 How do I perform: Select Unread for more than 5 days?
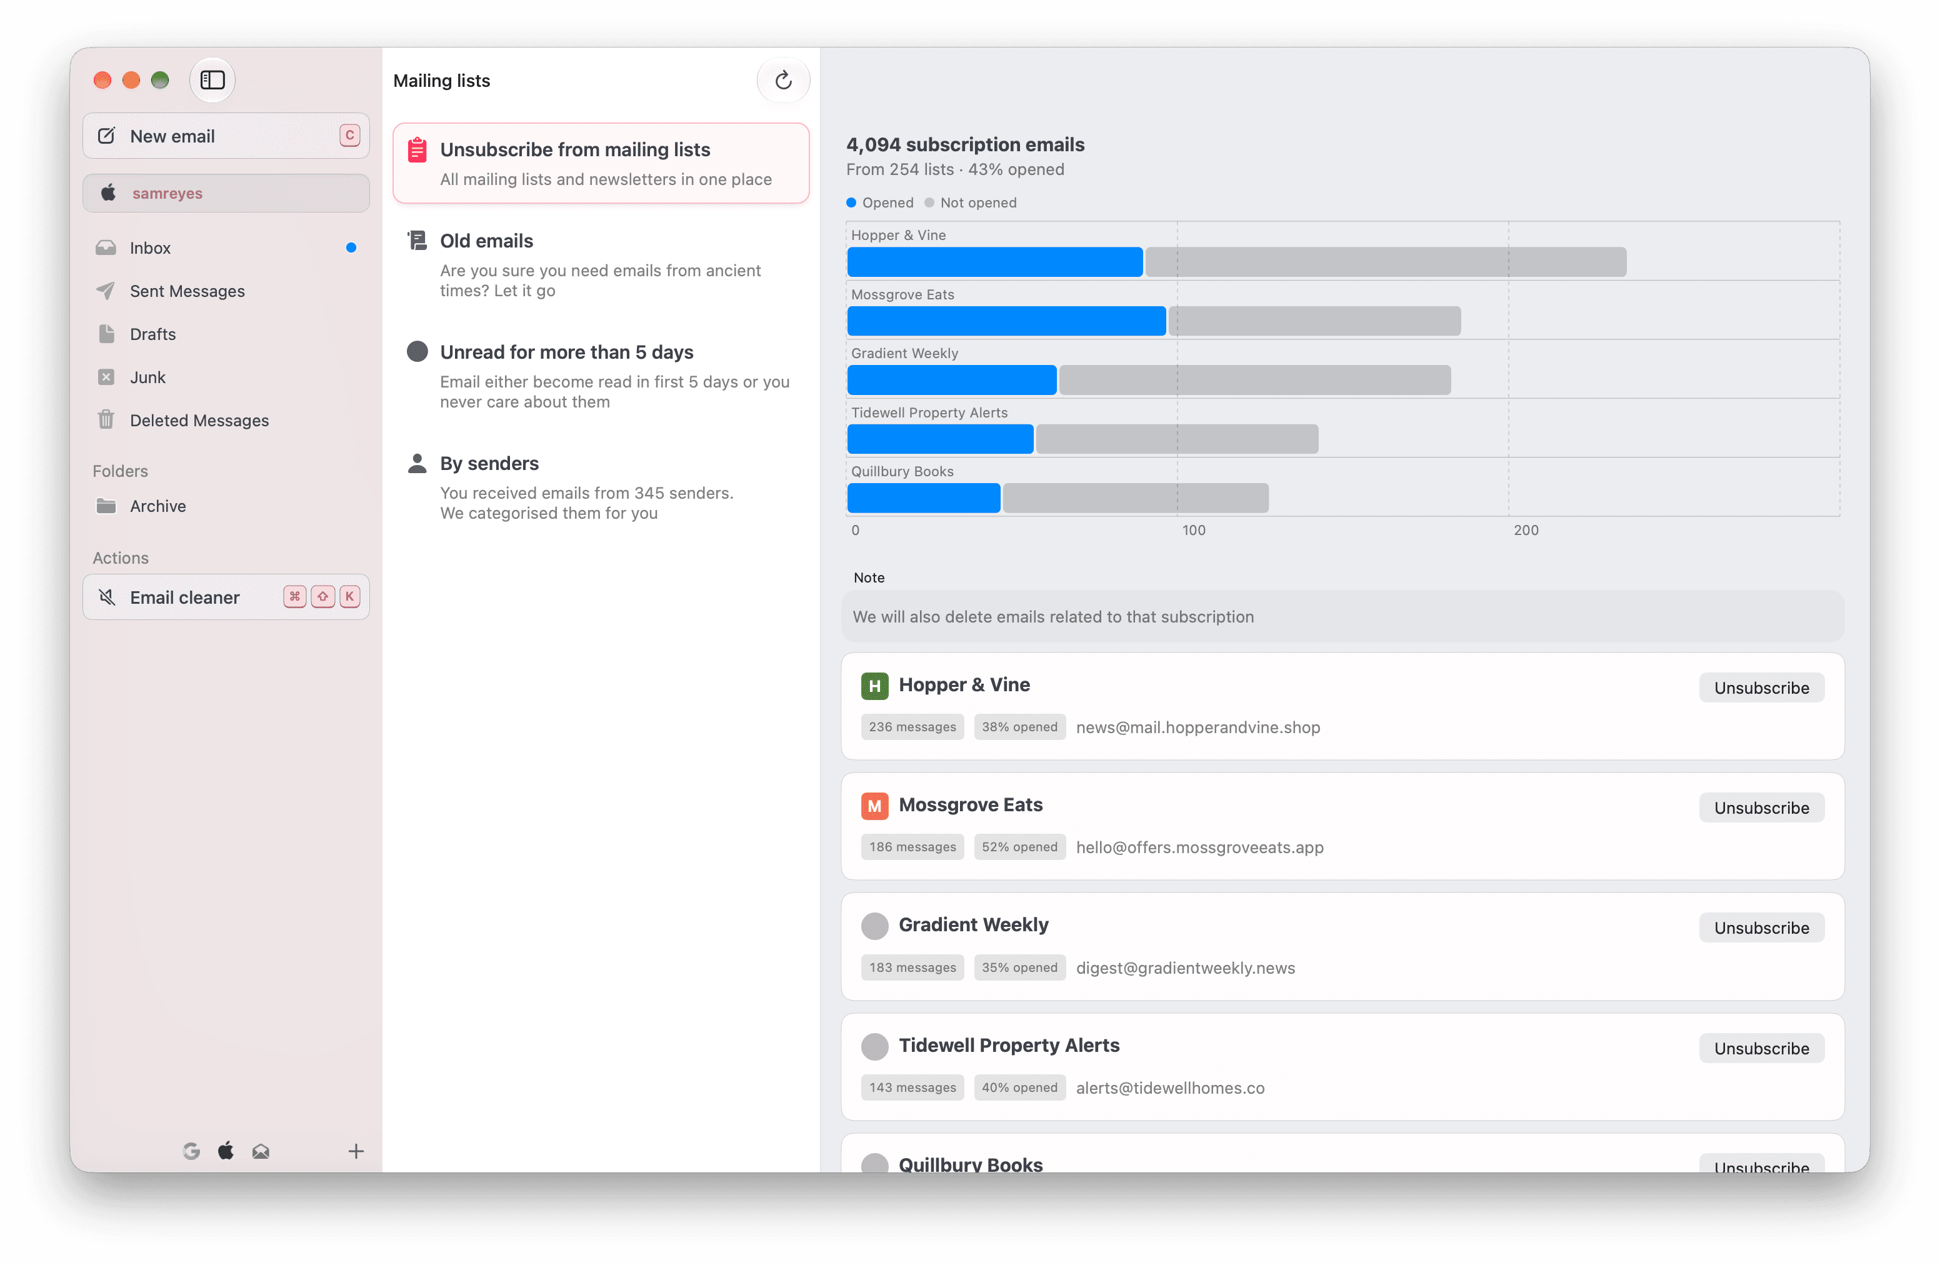[601, 376]
